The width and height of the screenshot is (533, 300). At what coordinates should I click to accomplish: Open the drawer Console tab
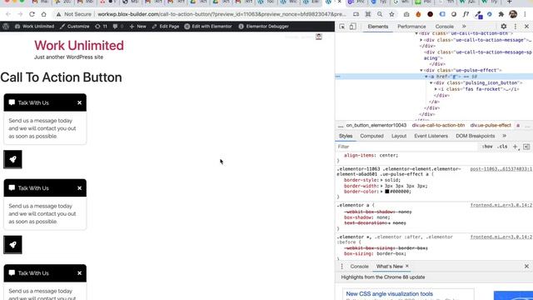tap(359, 267)
